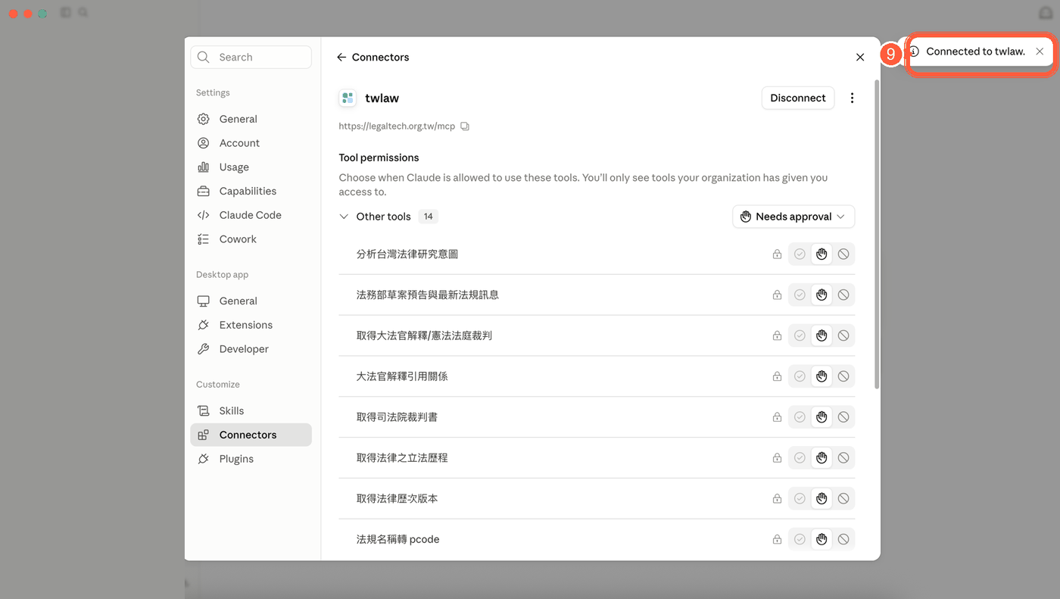Viewport: 1060px width, 599px height.
Task: Always allow the 法務部草案預告與最新法規訊息 tool
Action: tap(800, 295)
